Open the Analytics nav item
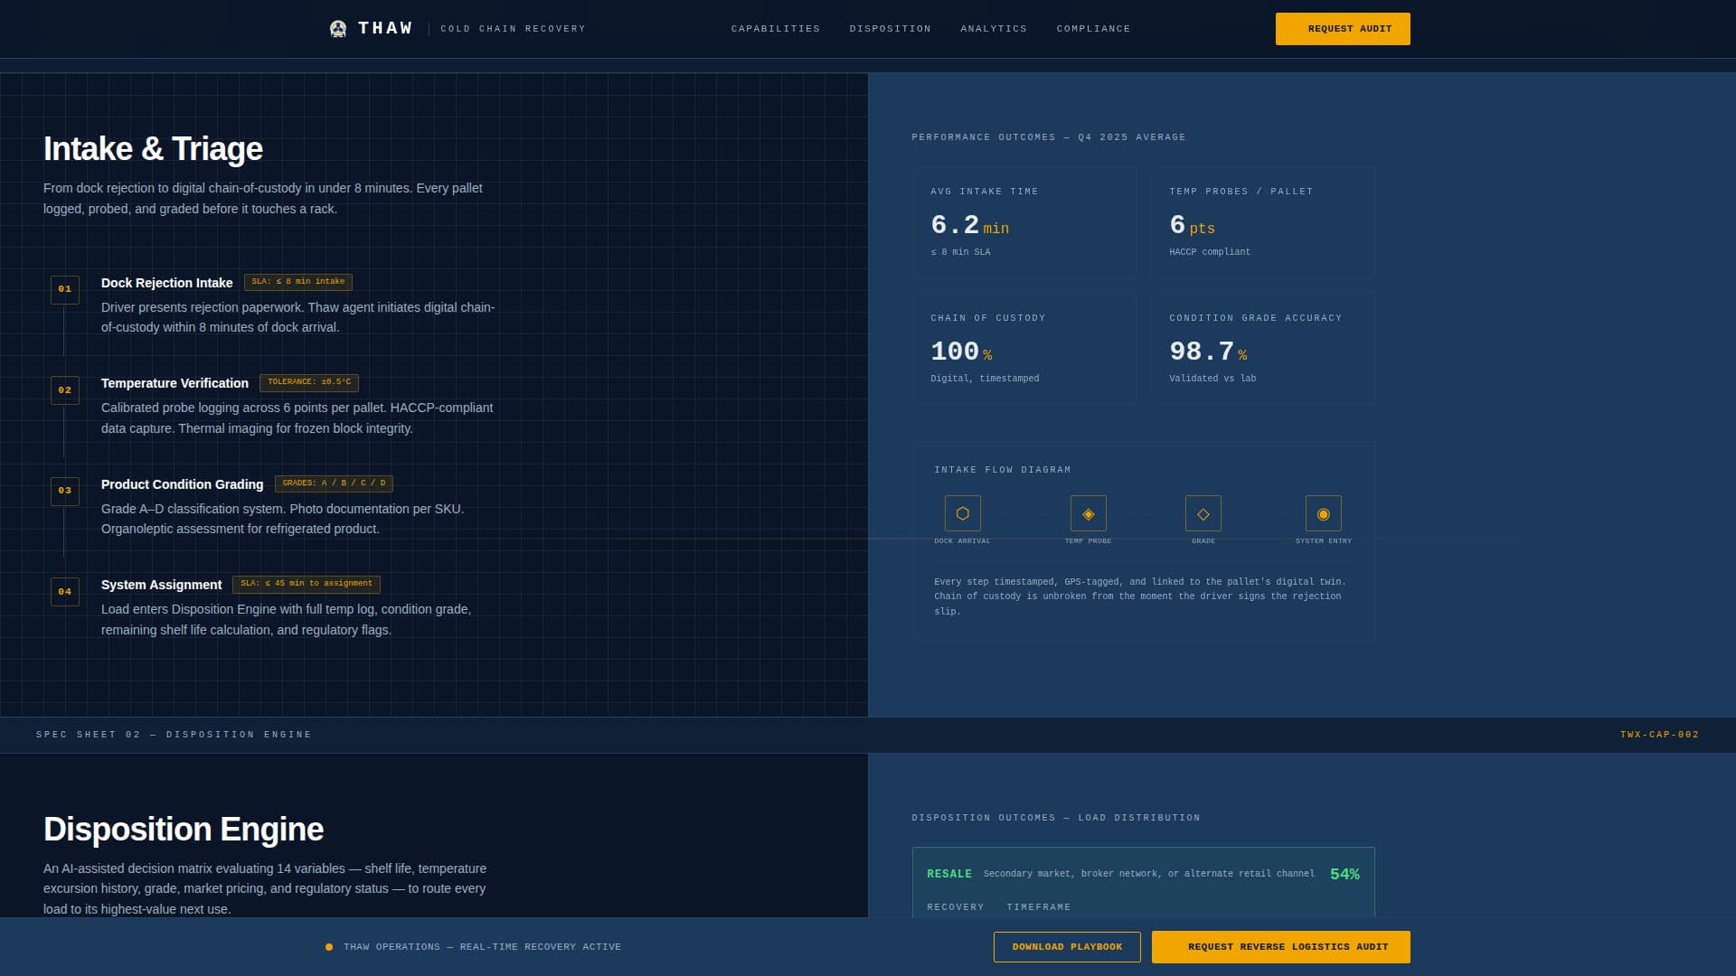This screenshot has width=1736, height=976. click(994, 29)
